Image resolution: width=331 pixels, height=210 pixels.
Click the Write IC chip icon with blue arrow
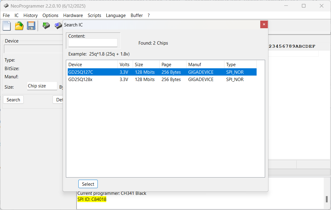pyautogui.click(x=58, y=25)
